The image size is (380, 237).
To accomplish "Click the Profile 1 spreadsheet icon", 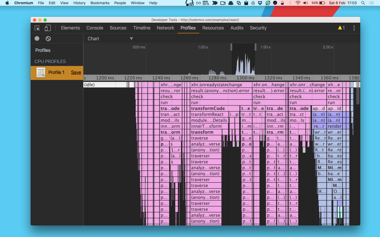I will tap(41, 72).
